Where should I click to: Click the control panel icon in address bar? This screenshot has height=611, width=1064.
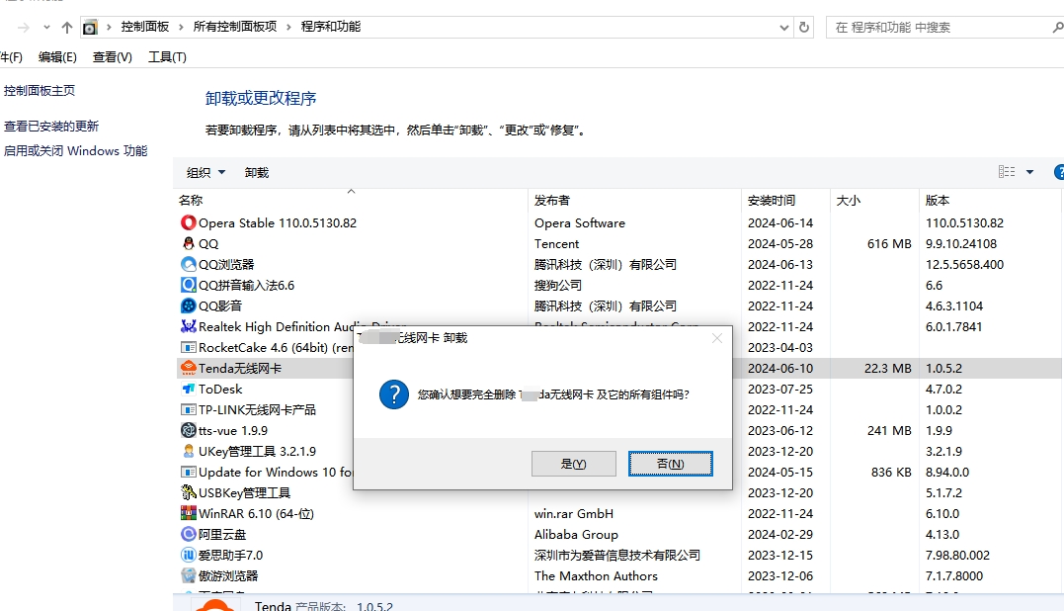(90, 27)
